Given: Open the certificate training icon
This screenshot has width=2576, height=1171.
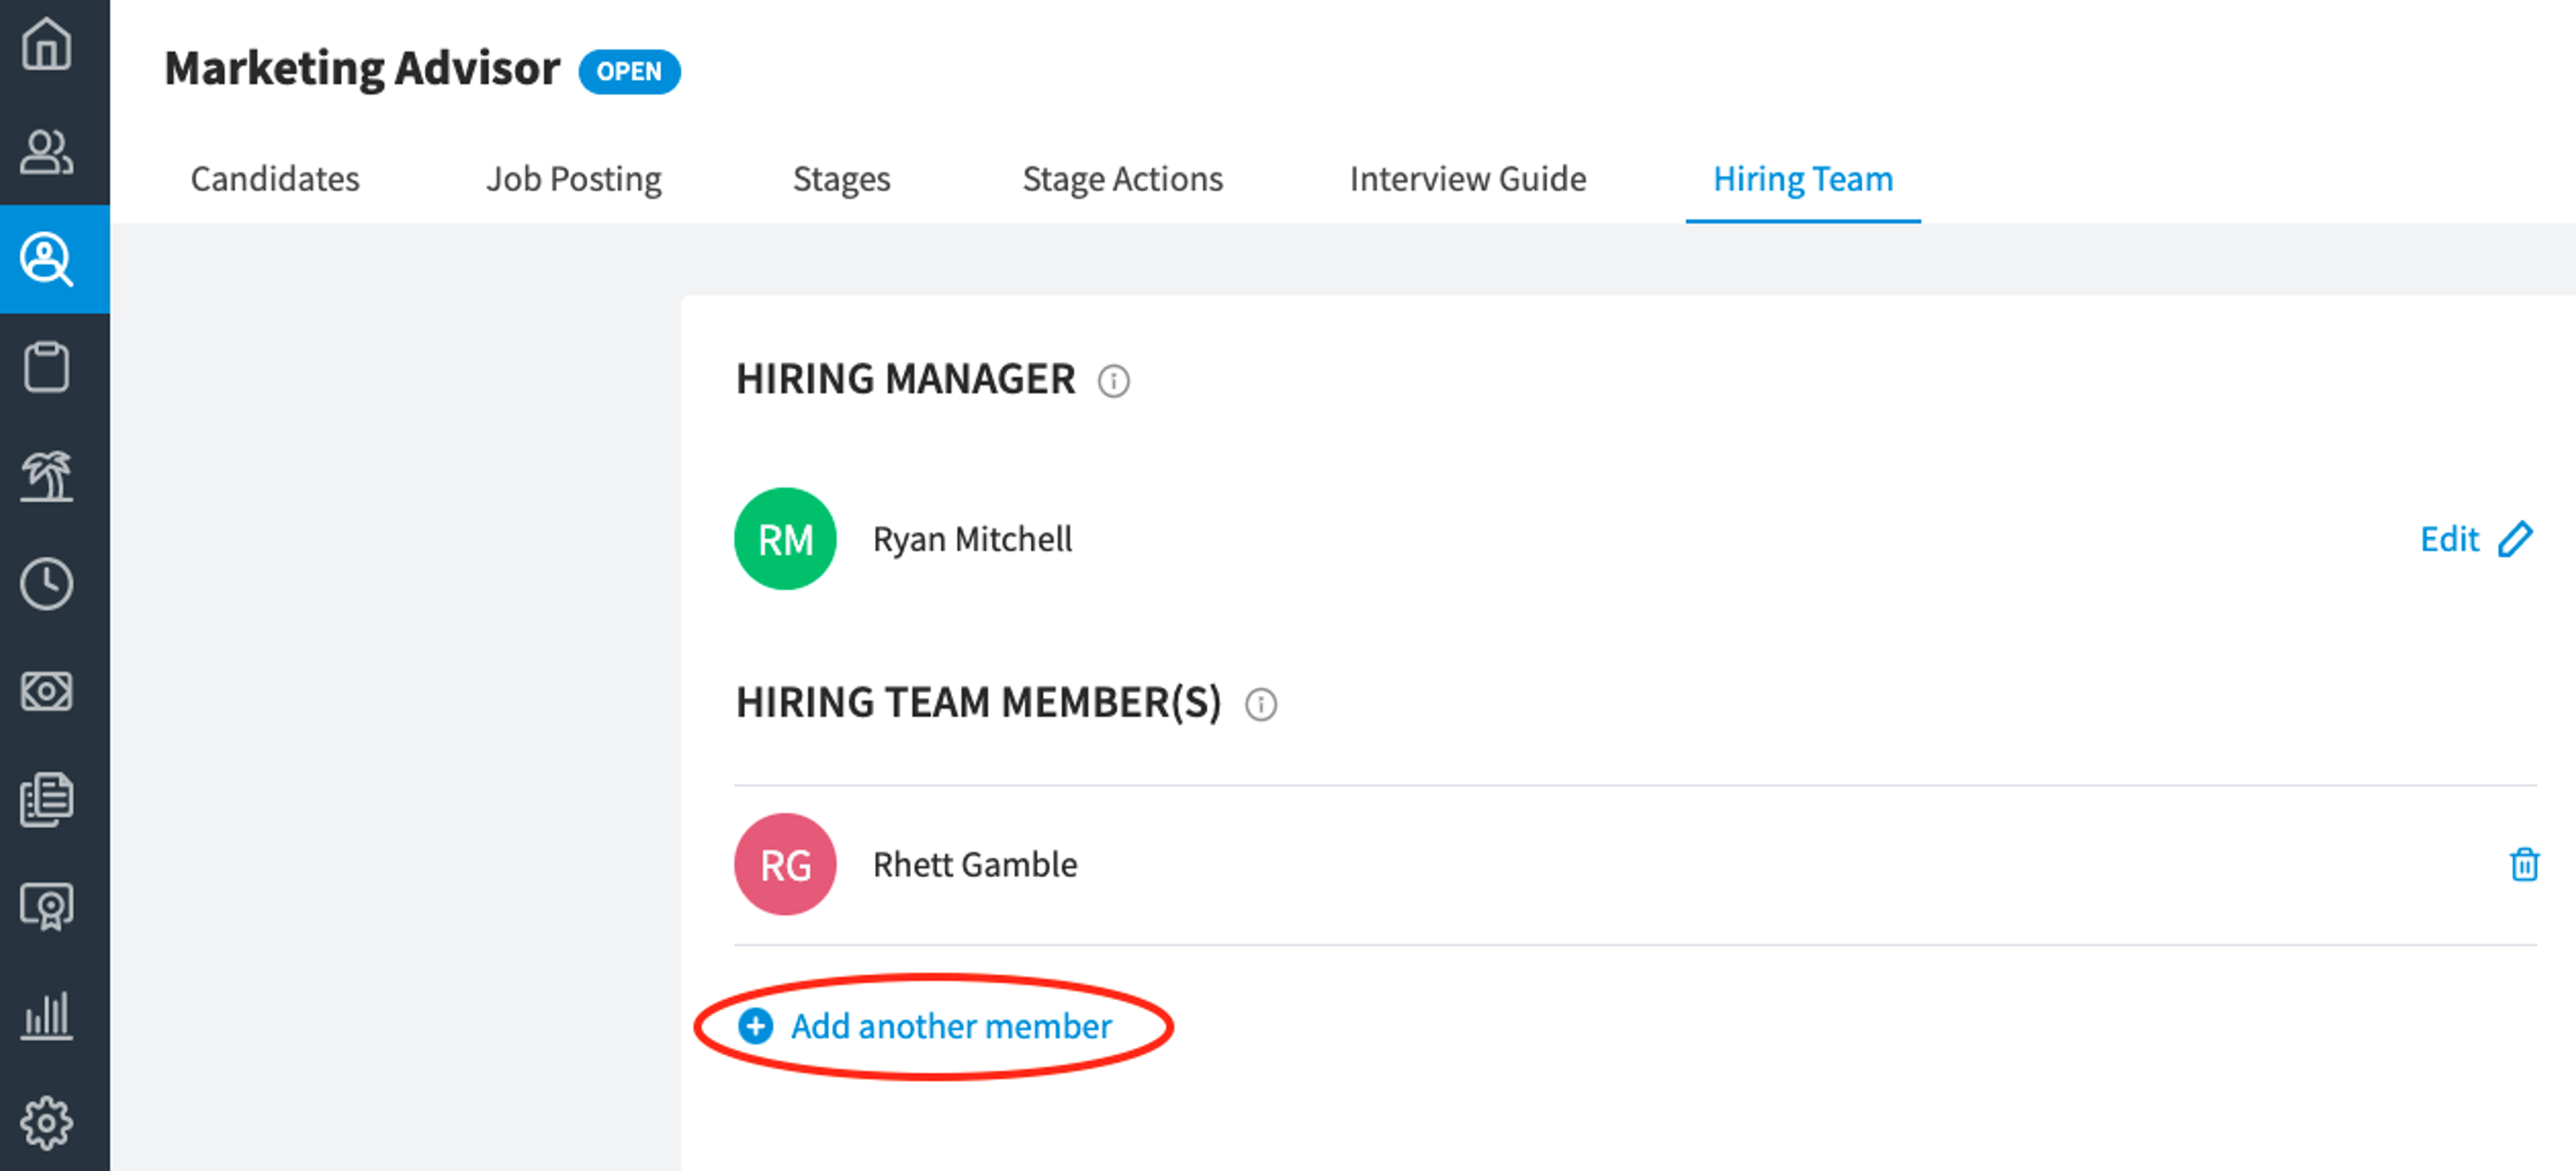Looking at the screenshot, I should coord(46,907).
